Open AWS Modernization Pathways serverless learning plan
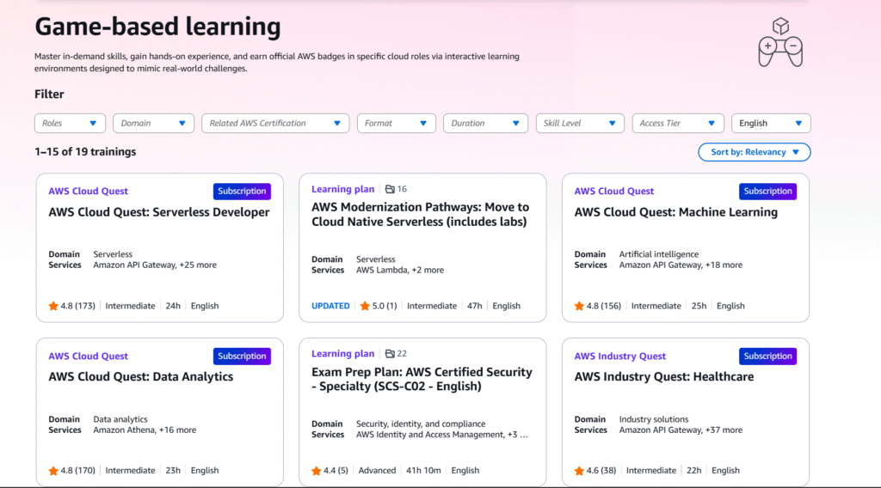The height and width of the screenshot is (488, 881). (420, 214)
